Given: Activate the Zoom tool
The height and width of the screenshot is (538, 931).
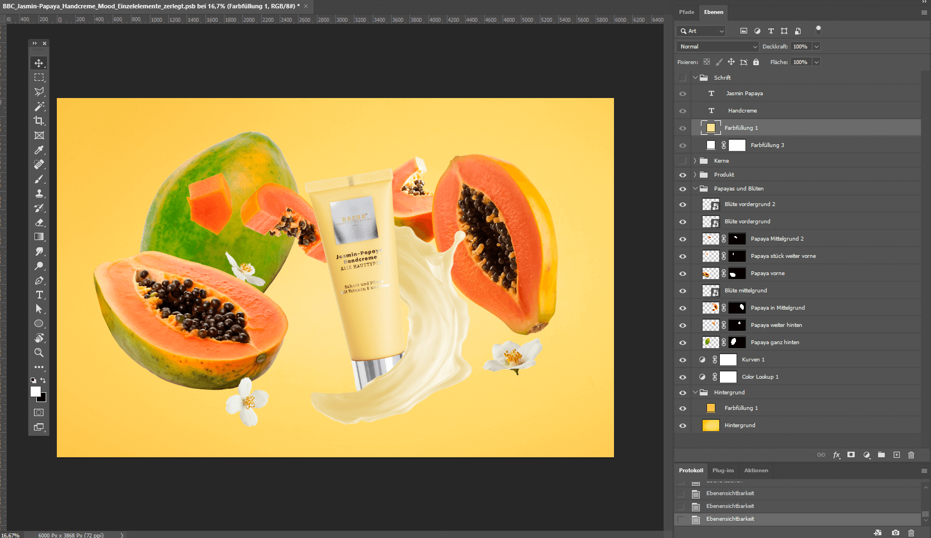Looking at the screenshot, I should [39, 353].
